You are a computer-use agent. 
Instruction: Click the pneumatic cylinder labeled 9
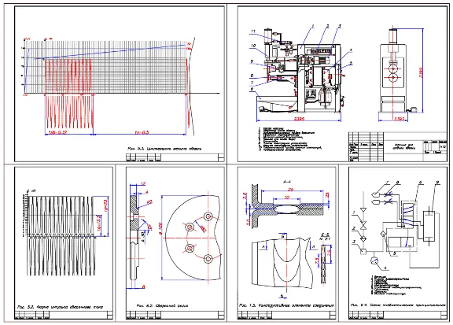point(429,226)
